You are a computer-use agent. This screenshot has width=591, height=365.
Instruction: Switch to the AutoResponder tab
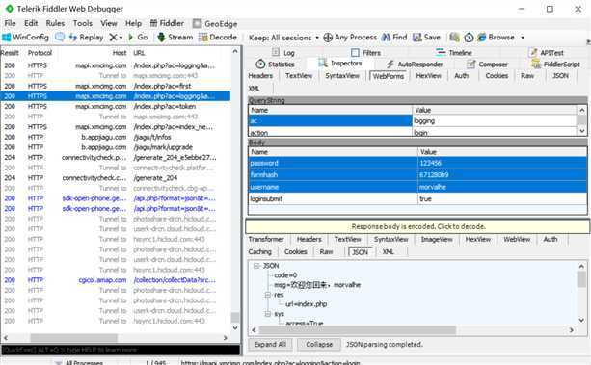[415, 64]
